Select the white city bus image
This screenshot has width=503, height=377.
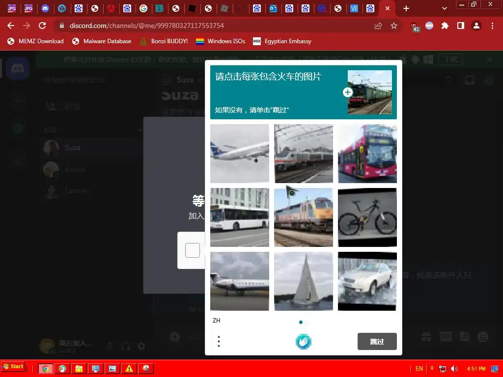pos(240,217)
